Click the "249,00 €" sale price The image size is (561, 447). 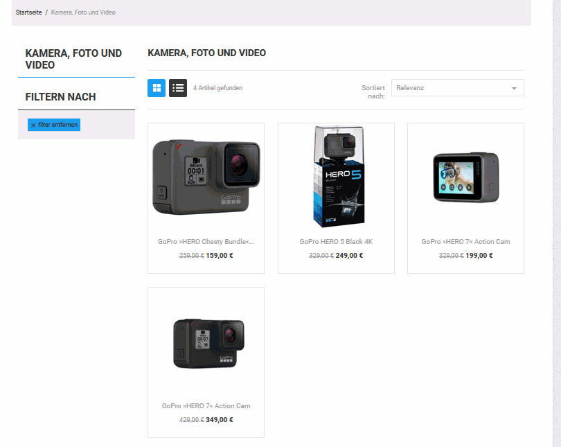click(349, 256)
